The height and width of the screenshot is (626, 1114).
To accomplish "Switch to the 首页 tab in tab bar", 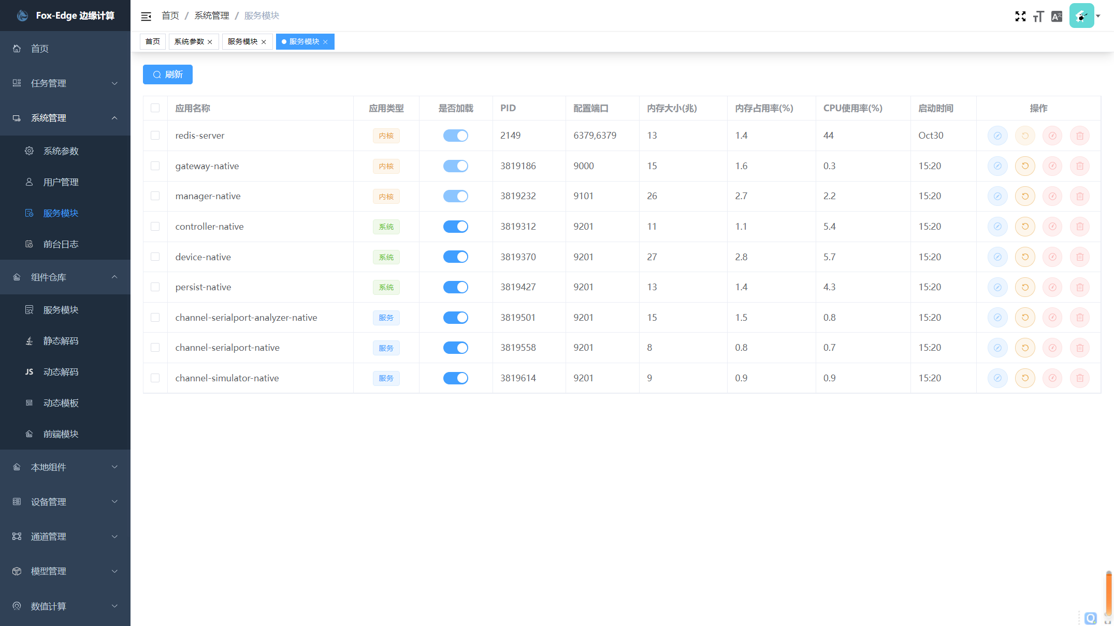I will (153, 41).
